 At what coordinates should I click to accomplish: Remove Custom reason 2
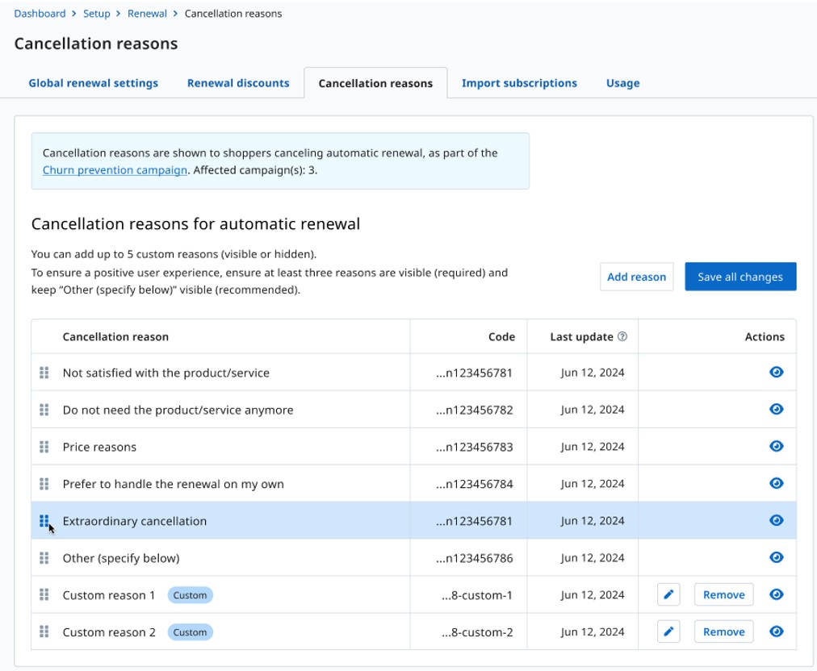pos(723,631)
